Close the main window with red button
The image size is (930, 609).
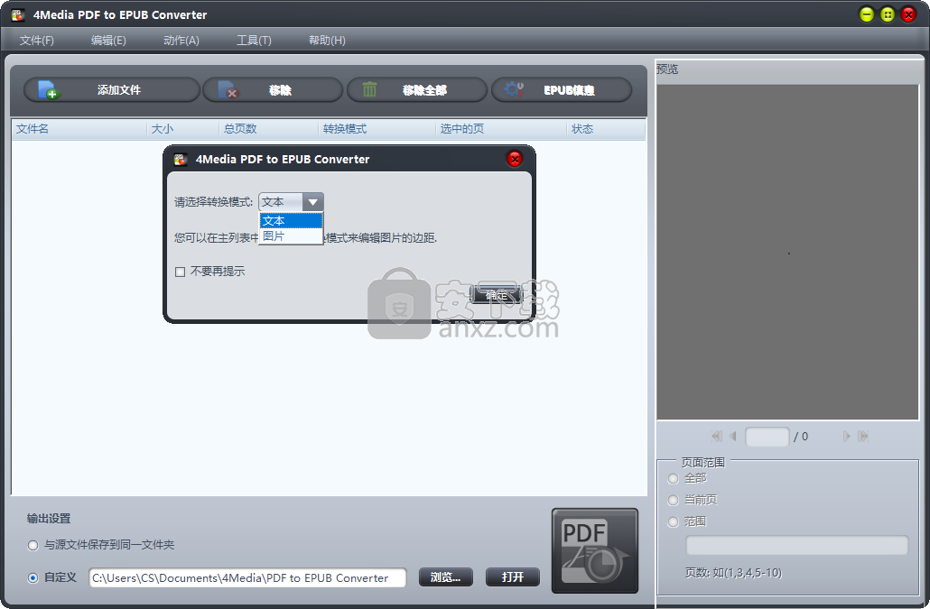coord(908,14)
